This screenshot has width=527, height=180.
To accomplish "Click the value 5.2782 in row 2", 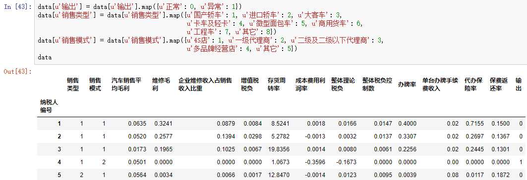I will pyautogui.click(x=280, y=136).
